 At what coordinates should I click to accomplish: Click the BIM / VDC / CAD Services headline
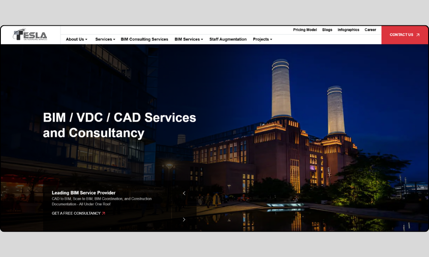pos(119,125)
